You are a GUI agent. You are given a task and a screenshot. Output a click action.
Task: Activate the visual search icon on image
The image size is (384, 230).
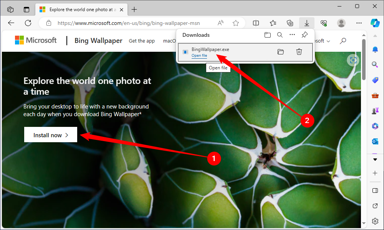pyautogui.click(x=353, y=60)
